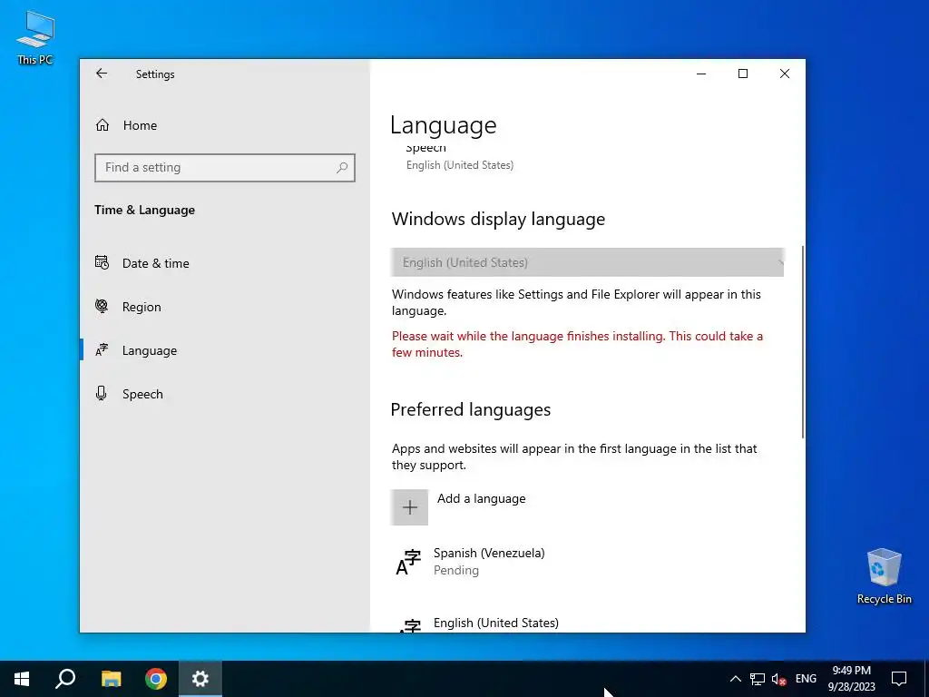Open the taskbar clock and date
This screenshot has height=697, width=929.
click(x=851, y=679)
